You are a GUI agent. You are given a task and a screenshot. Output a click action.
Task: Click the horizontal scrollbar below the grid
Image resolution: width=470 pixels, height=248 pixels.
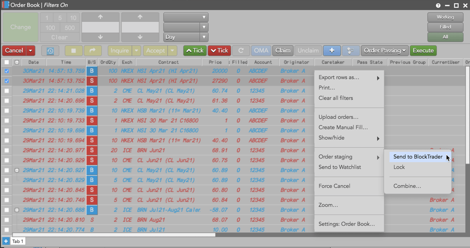[114, 235]
